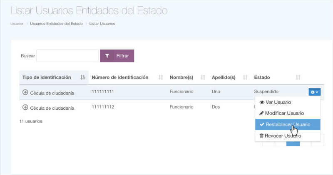
Task: Open the Usuarios breadcrumb link
Action: point(17,24)
